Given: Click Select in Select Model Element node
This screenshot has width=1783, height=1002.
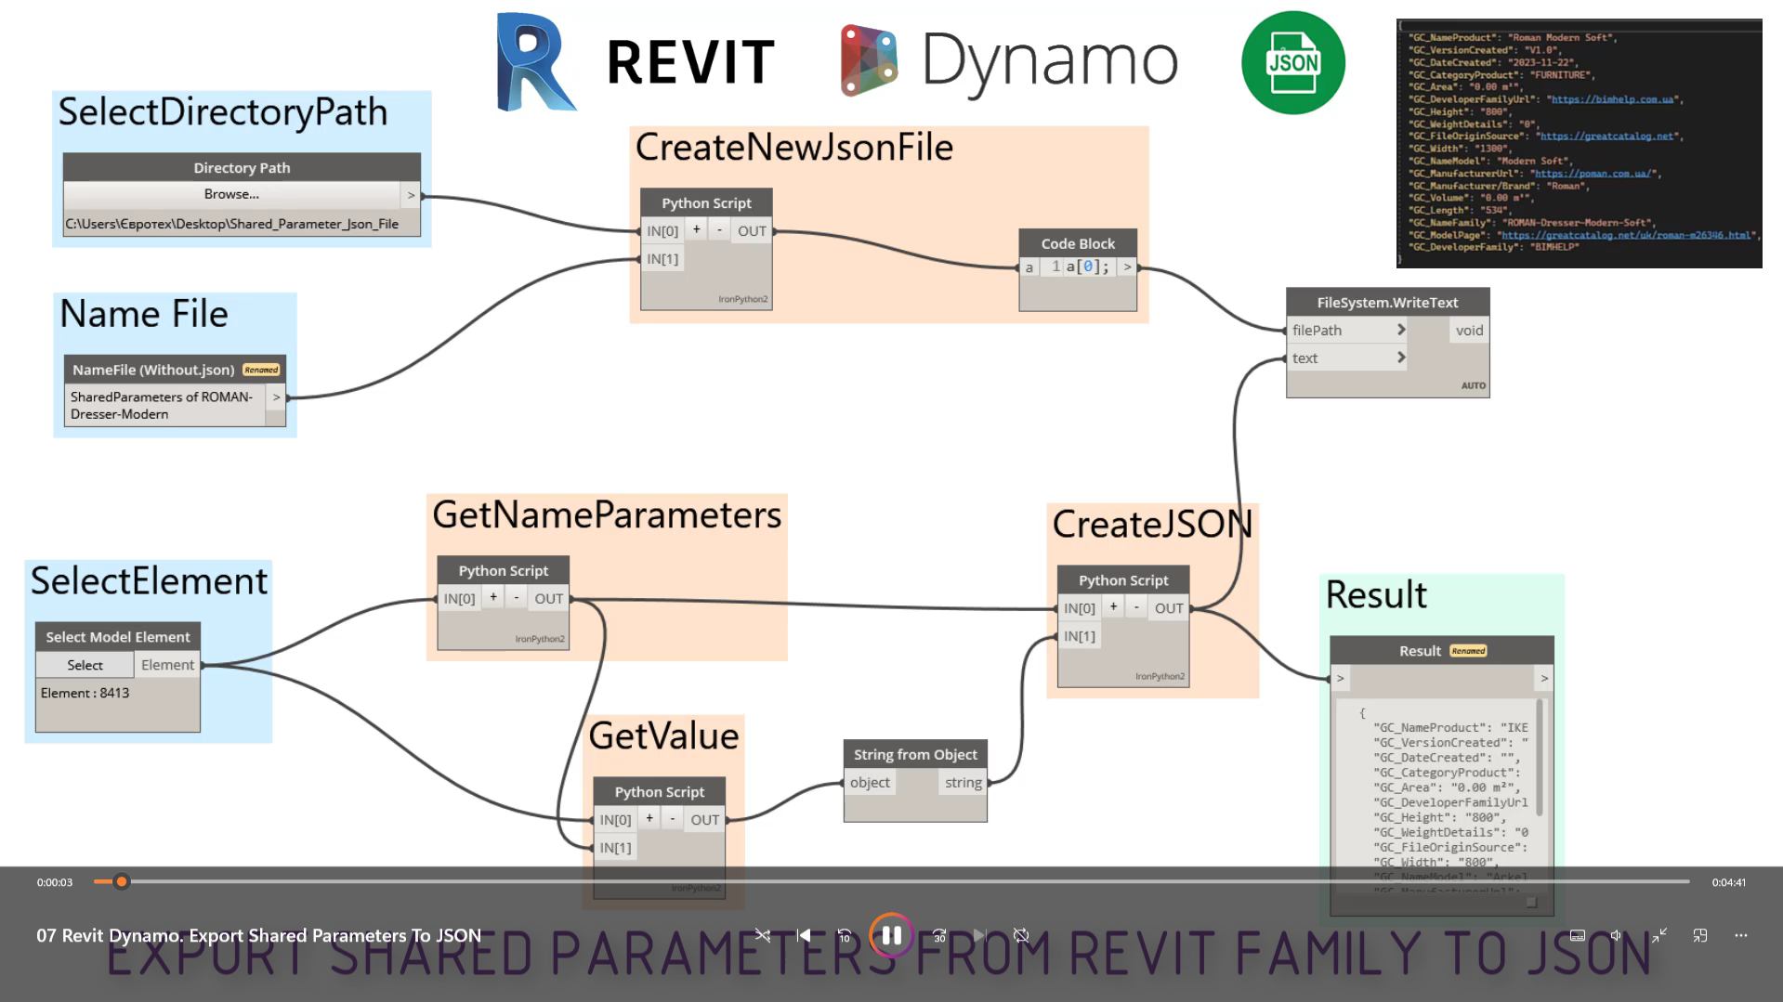Looking at the screenshot, I should 85,665.
